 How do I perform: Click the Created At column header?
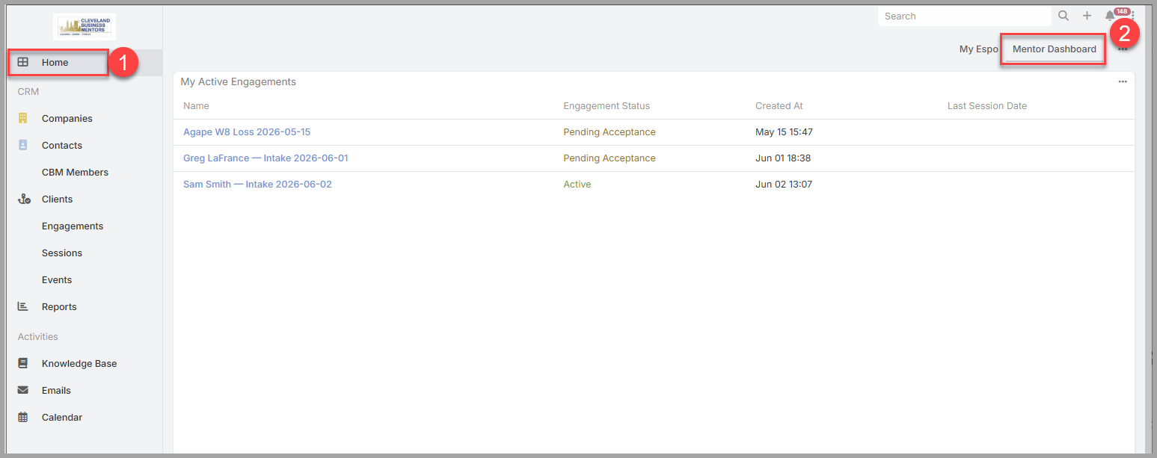779,106
